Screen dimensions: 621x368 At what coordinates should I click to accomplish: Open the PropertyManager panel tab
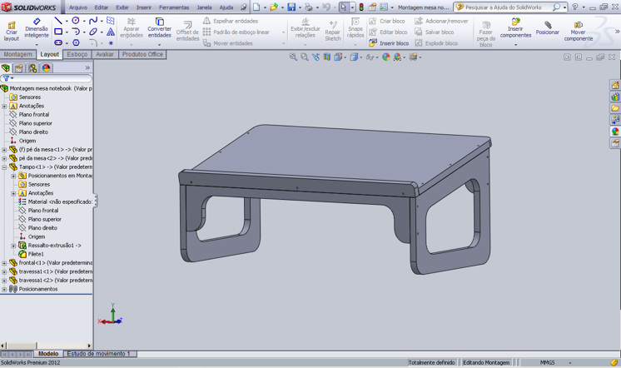pyautogui.click(x=19, y=67)
